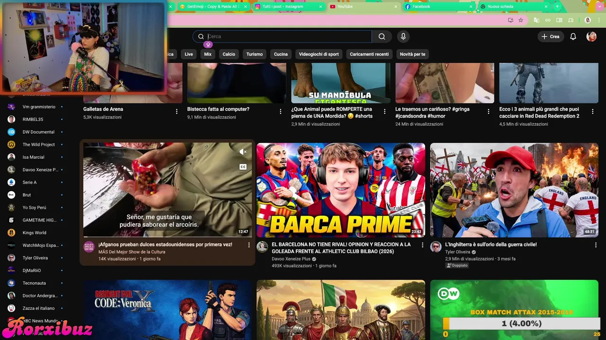Click the media devices icon in toolbar
This screenshot has width=606, height=340.
point(571,20)
